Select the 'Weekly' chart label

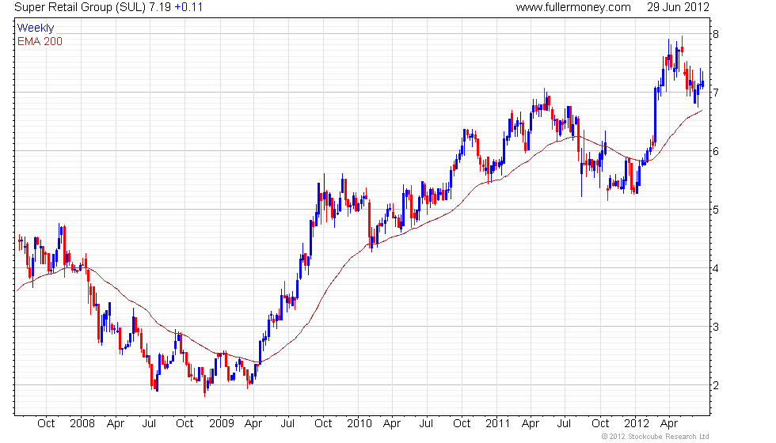coord(35,28)
